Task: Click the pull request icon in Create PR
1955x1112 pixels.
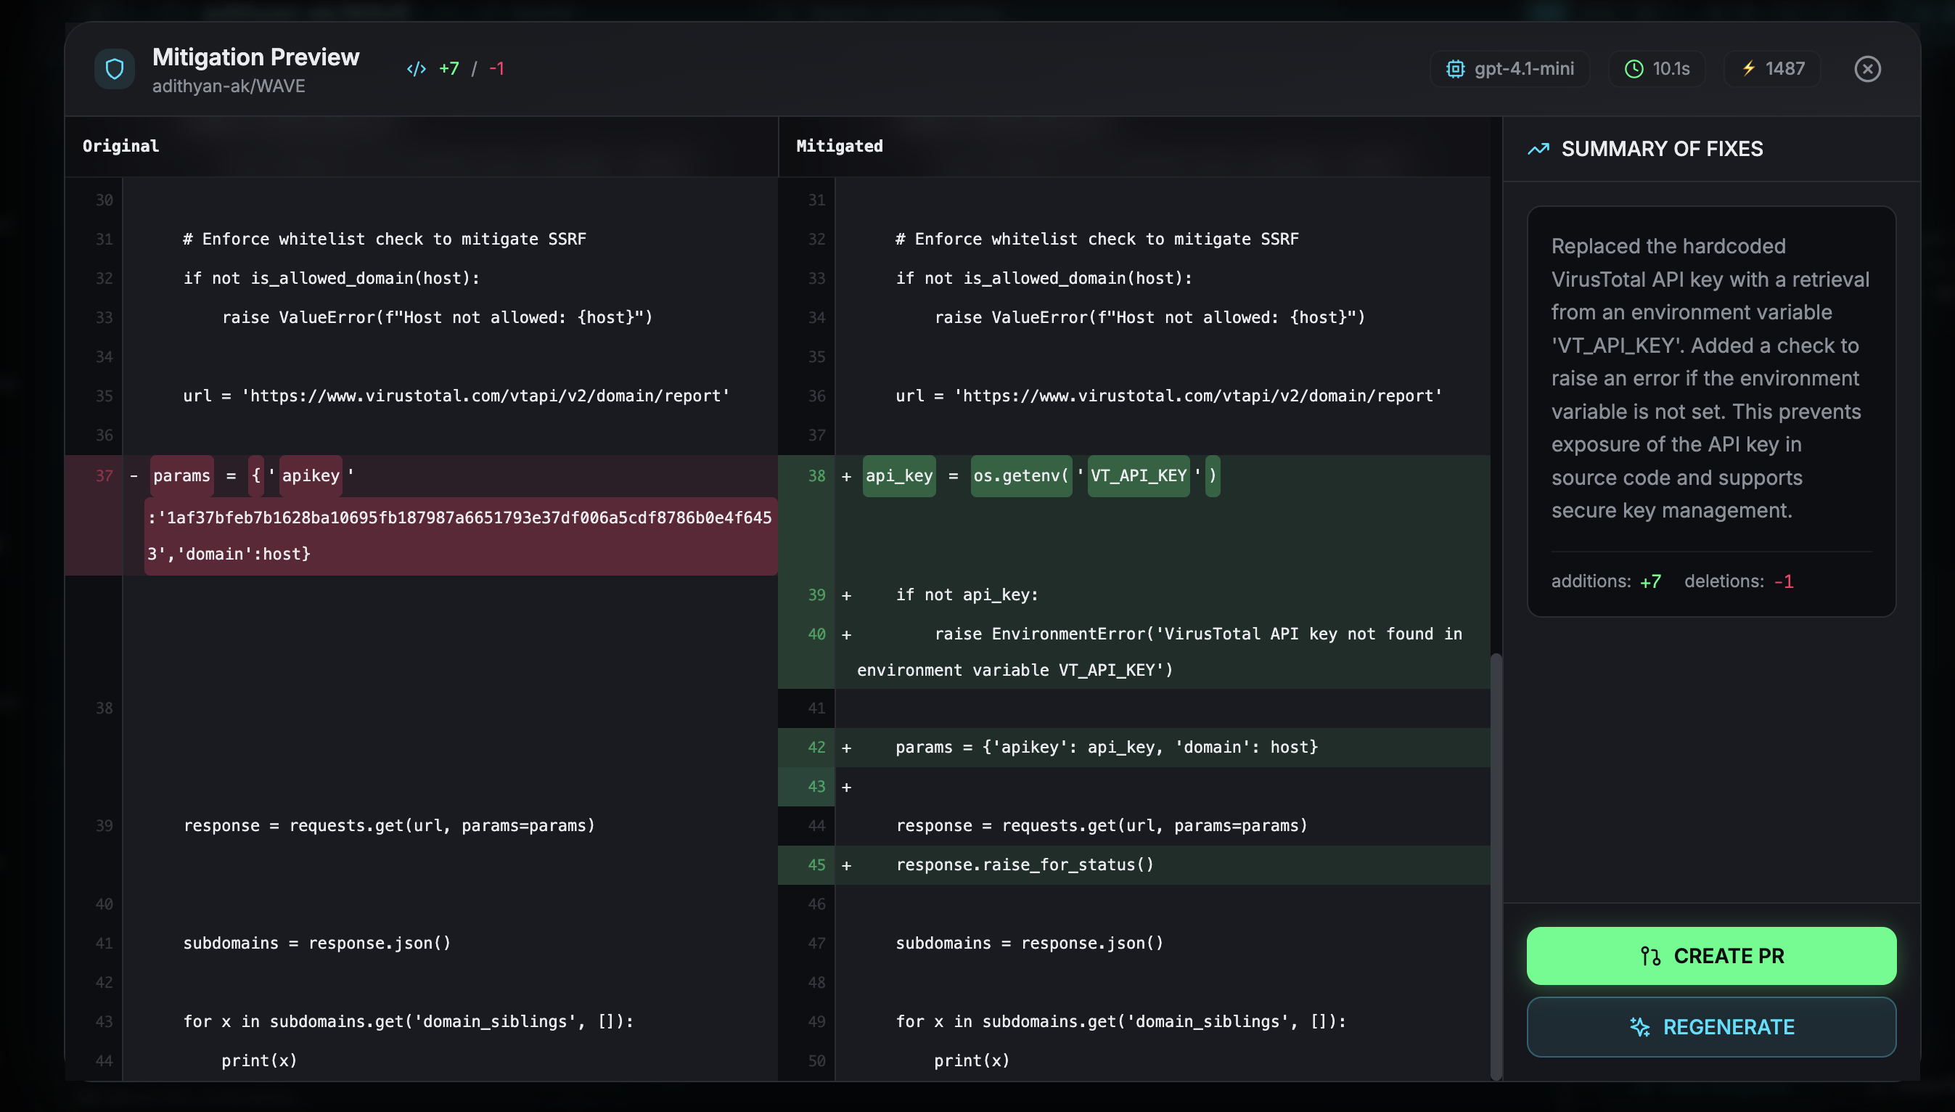Action: 1650,956
